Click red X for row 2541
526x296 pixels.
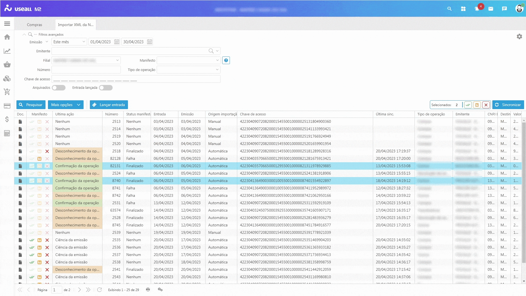click(47, 270)
